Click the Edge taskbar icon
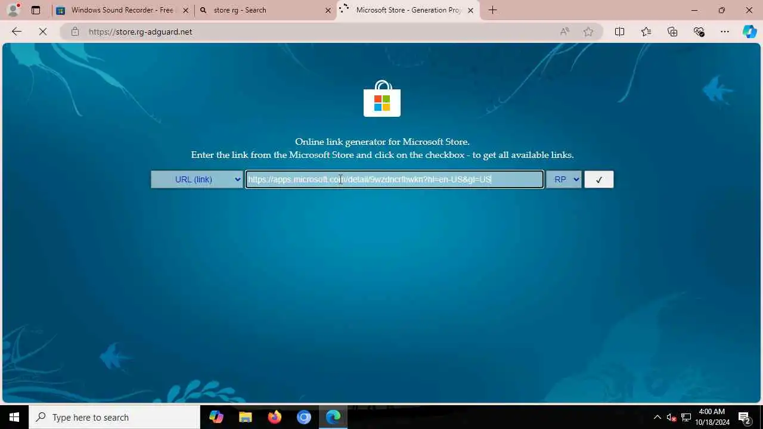The image size is (763, 429). pyautogui.click(x=333, y=417)
